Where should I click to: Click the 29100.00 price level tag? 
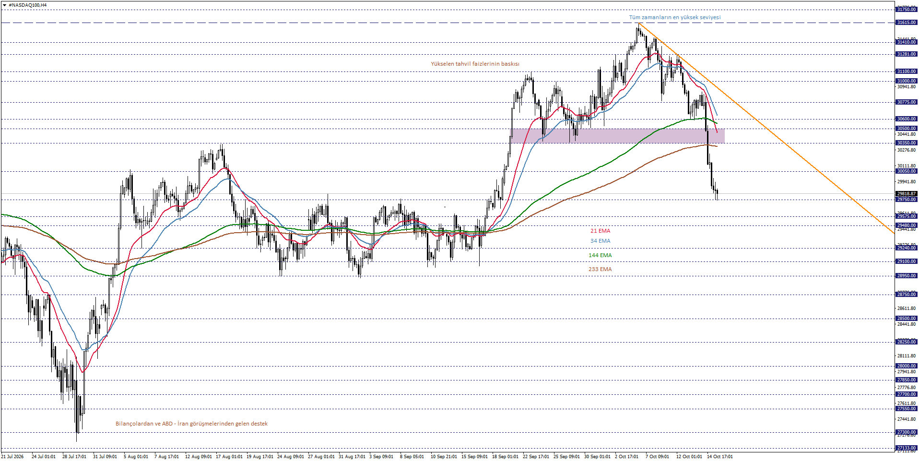(x=906, y=261)
